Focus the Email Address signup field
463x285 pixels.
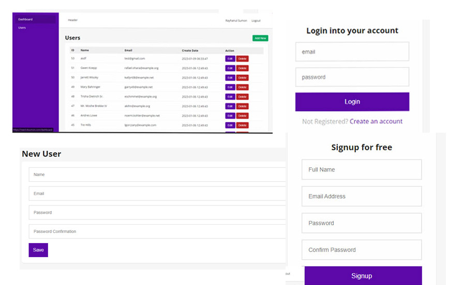coord(361,196)
